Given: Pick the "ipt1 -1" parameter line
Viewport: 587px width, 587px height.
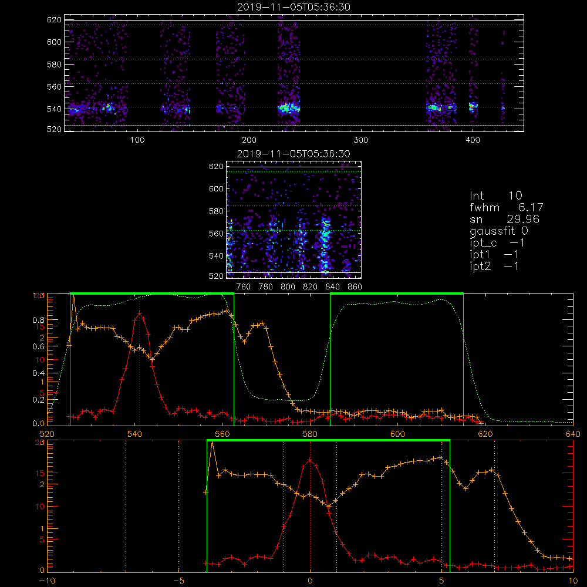Looking at the screenshot, I should [x=494, y=255].
